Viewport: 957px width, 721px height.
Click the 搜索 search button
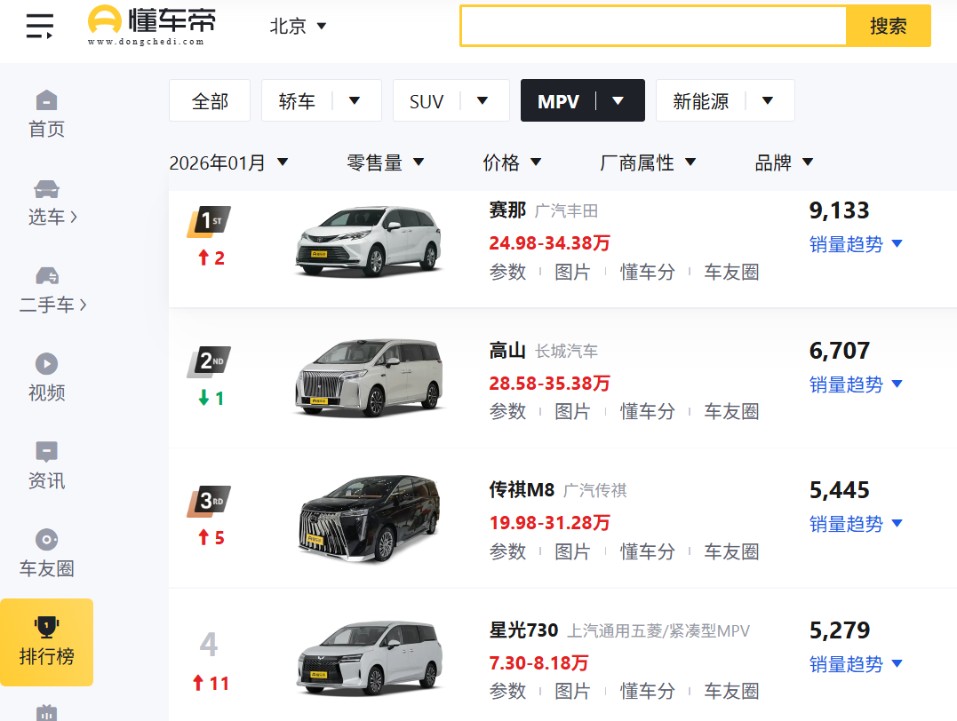pyautogui.click(x=888, y=26)
